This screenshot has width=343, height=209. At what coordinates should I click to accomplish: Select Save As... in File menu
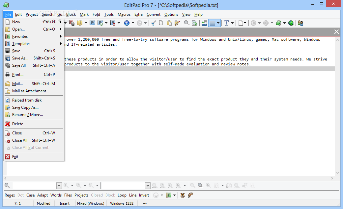(34, 58)
